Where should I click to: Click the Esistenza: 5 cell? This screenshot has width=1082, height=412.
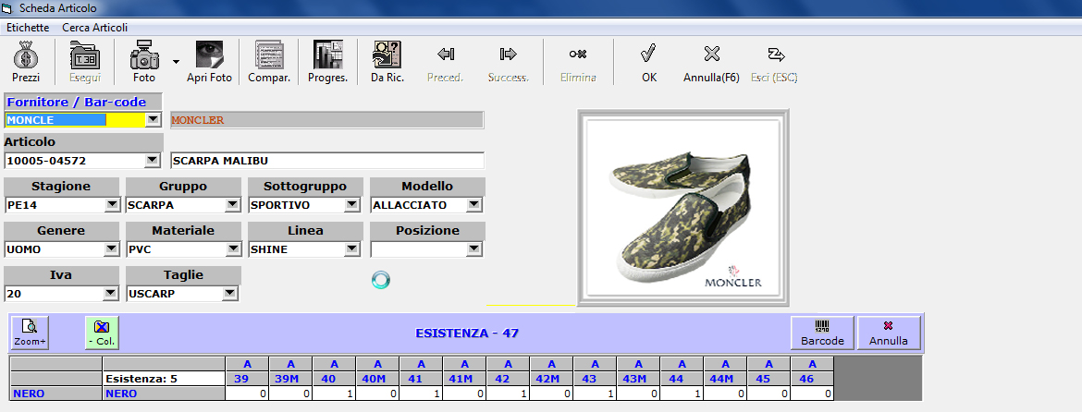point(164,379)
